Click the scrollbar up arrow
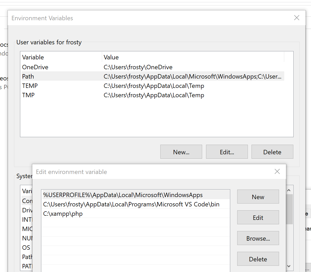This screenshot has height=272, width=311. [289, 190]
